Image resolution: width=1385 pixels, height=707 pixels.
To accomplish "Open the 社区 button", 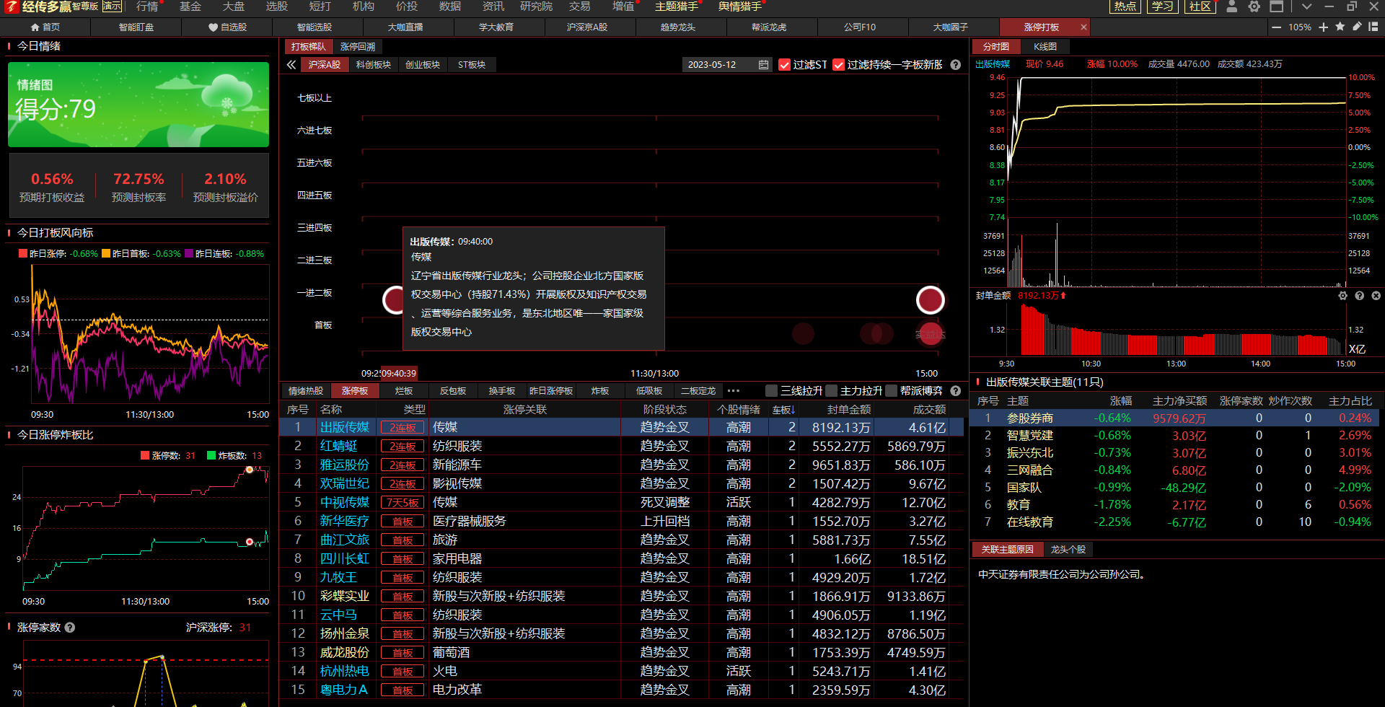I will (1200, 6).
